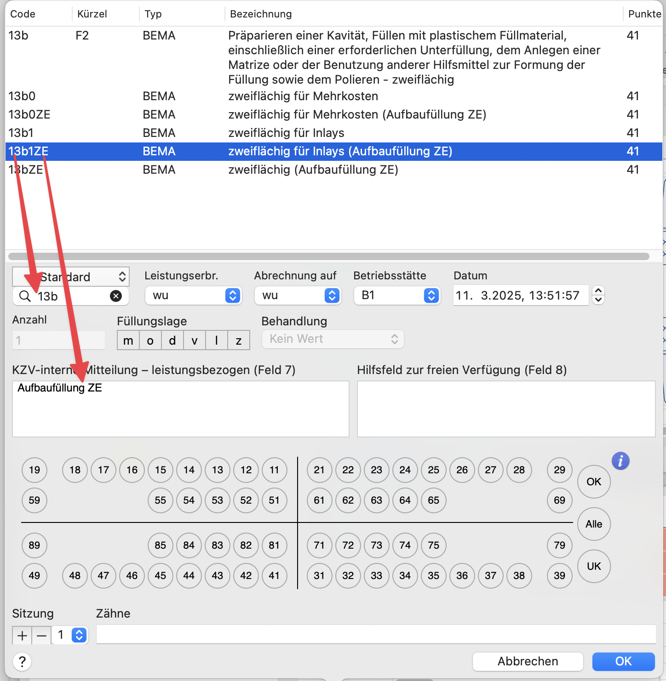
Task: Open the Abrechnung auf dropdown
Action: (x=298, y=295)
